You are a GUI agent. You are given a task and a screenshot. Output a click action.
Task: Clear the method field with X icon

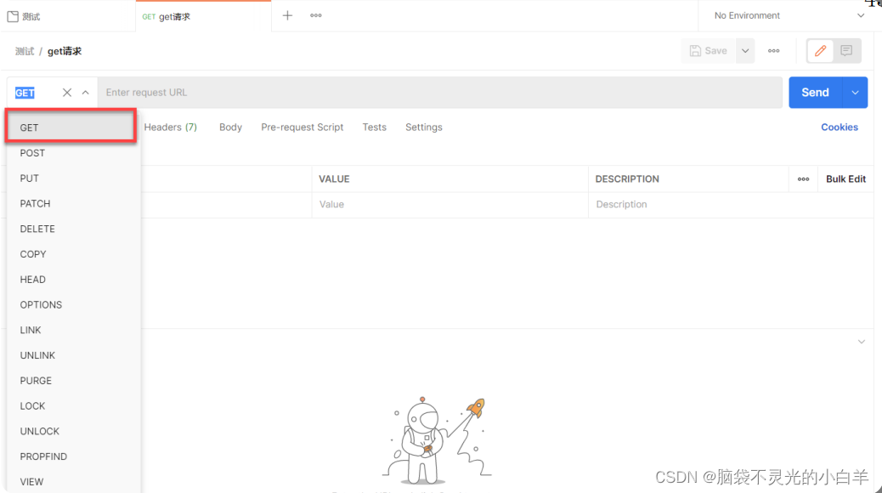(x=67, y=93)
